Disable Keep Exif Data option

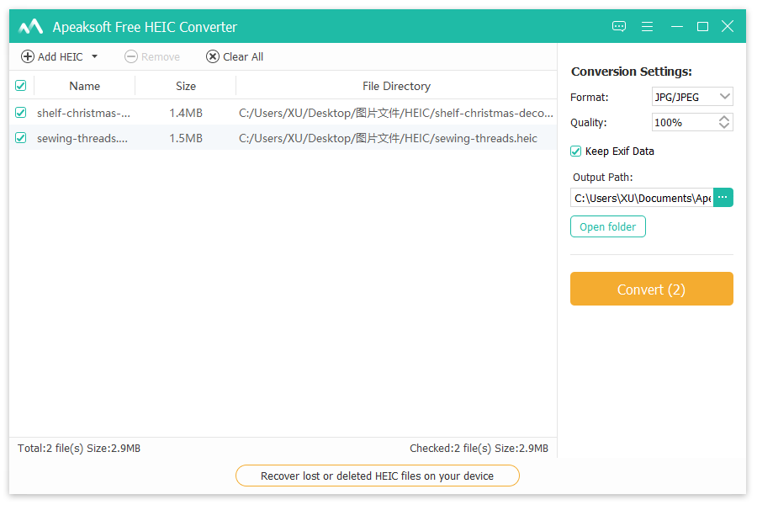tap(576, 151)
